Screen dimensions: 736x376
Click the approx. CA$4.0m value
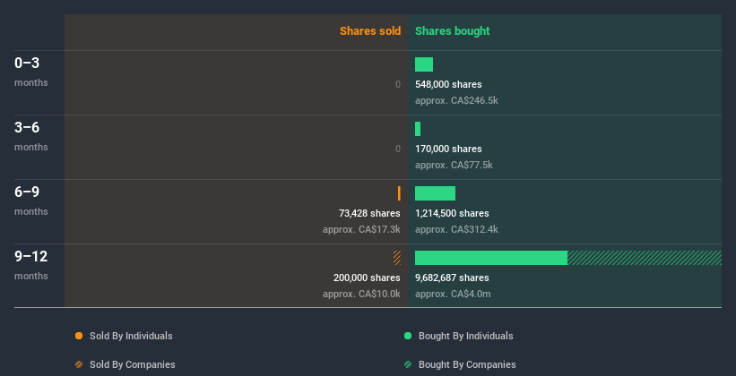[453, 294]
